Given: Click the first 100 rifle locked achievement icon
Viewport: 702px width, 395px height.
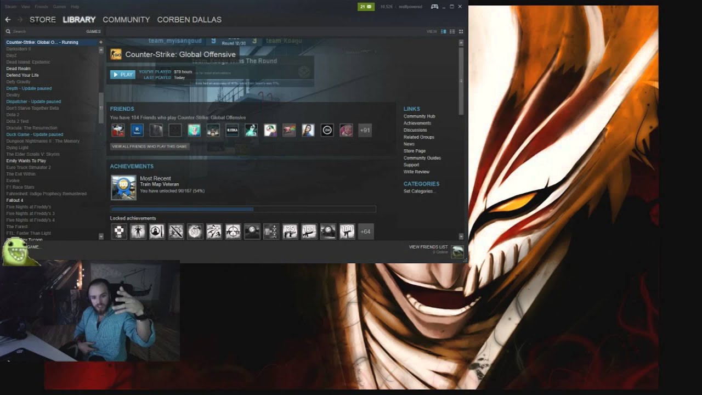Looking at the screenshot, I should (x=309, y=232).
